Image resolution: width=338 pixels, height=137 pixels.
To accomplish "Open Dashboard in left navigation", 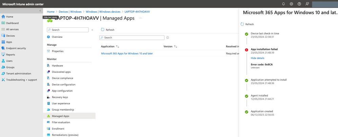I will point(12,23).
